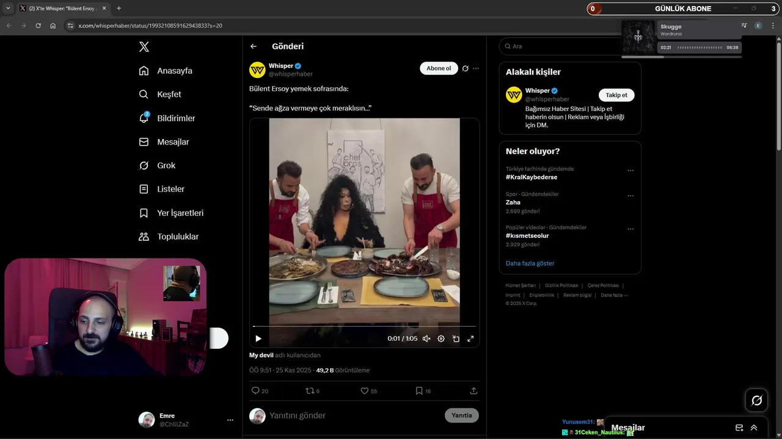Click the @whisperhaber handle in the post

point(291,74)
